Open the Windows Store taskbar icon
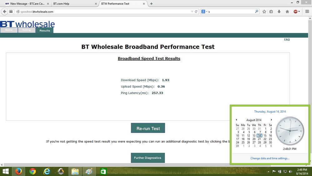Viewport: 312px width, 176px height. 103,171
